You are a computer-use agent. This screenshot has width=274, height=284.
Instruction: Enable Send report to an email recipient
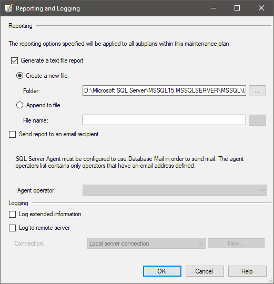pyautogui.click(x=12, y=135)
